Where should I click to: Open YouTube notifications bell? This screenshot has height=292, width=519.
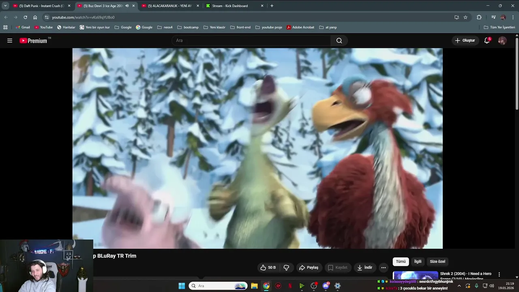487,41
